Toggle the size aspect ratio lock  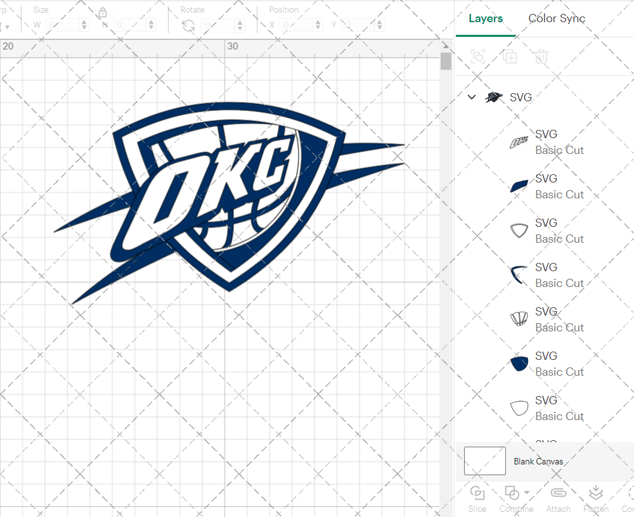click(x=103, y=13)
